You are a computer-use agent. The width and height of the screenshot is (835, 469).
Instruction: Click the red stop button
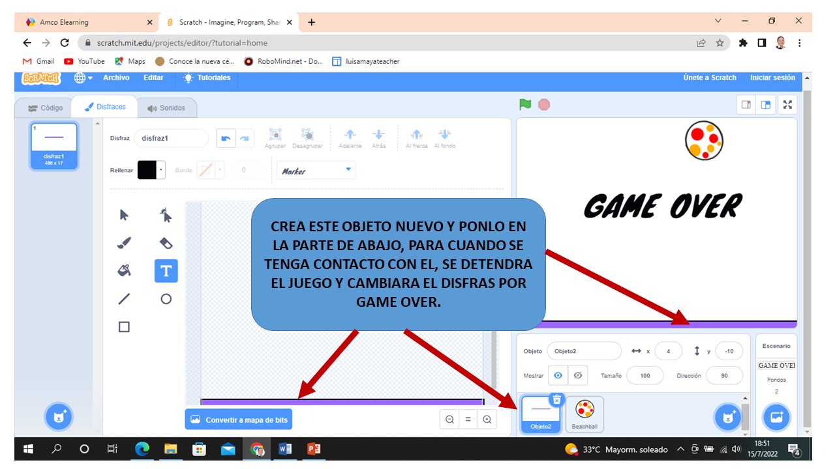click(544, 104)
